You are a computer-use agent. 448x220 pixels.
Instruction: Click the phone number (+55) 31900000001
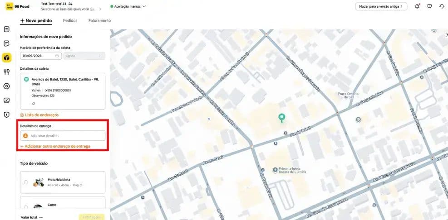pyautogui.click(x=58, y=91)
